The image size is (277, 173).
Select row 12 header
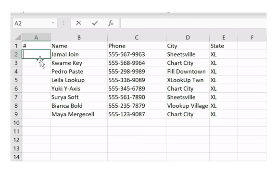tap(16, 140)
